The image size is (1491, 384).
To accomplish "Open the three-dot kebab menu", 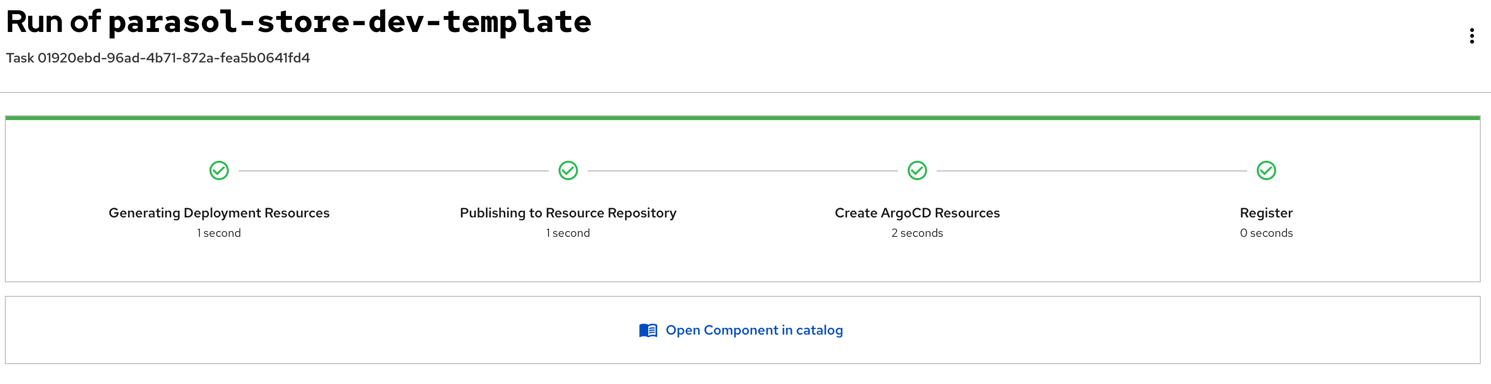I will pyautogui.click(x=1471, y=36).
